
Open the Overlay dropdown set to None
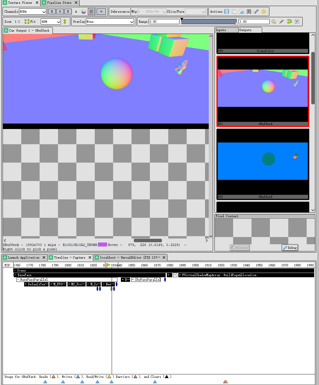pyautogui.click(x=109, y=21)
